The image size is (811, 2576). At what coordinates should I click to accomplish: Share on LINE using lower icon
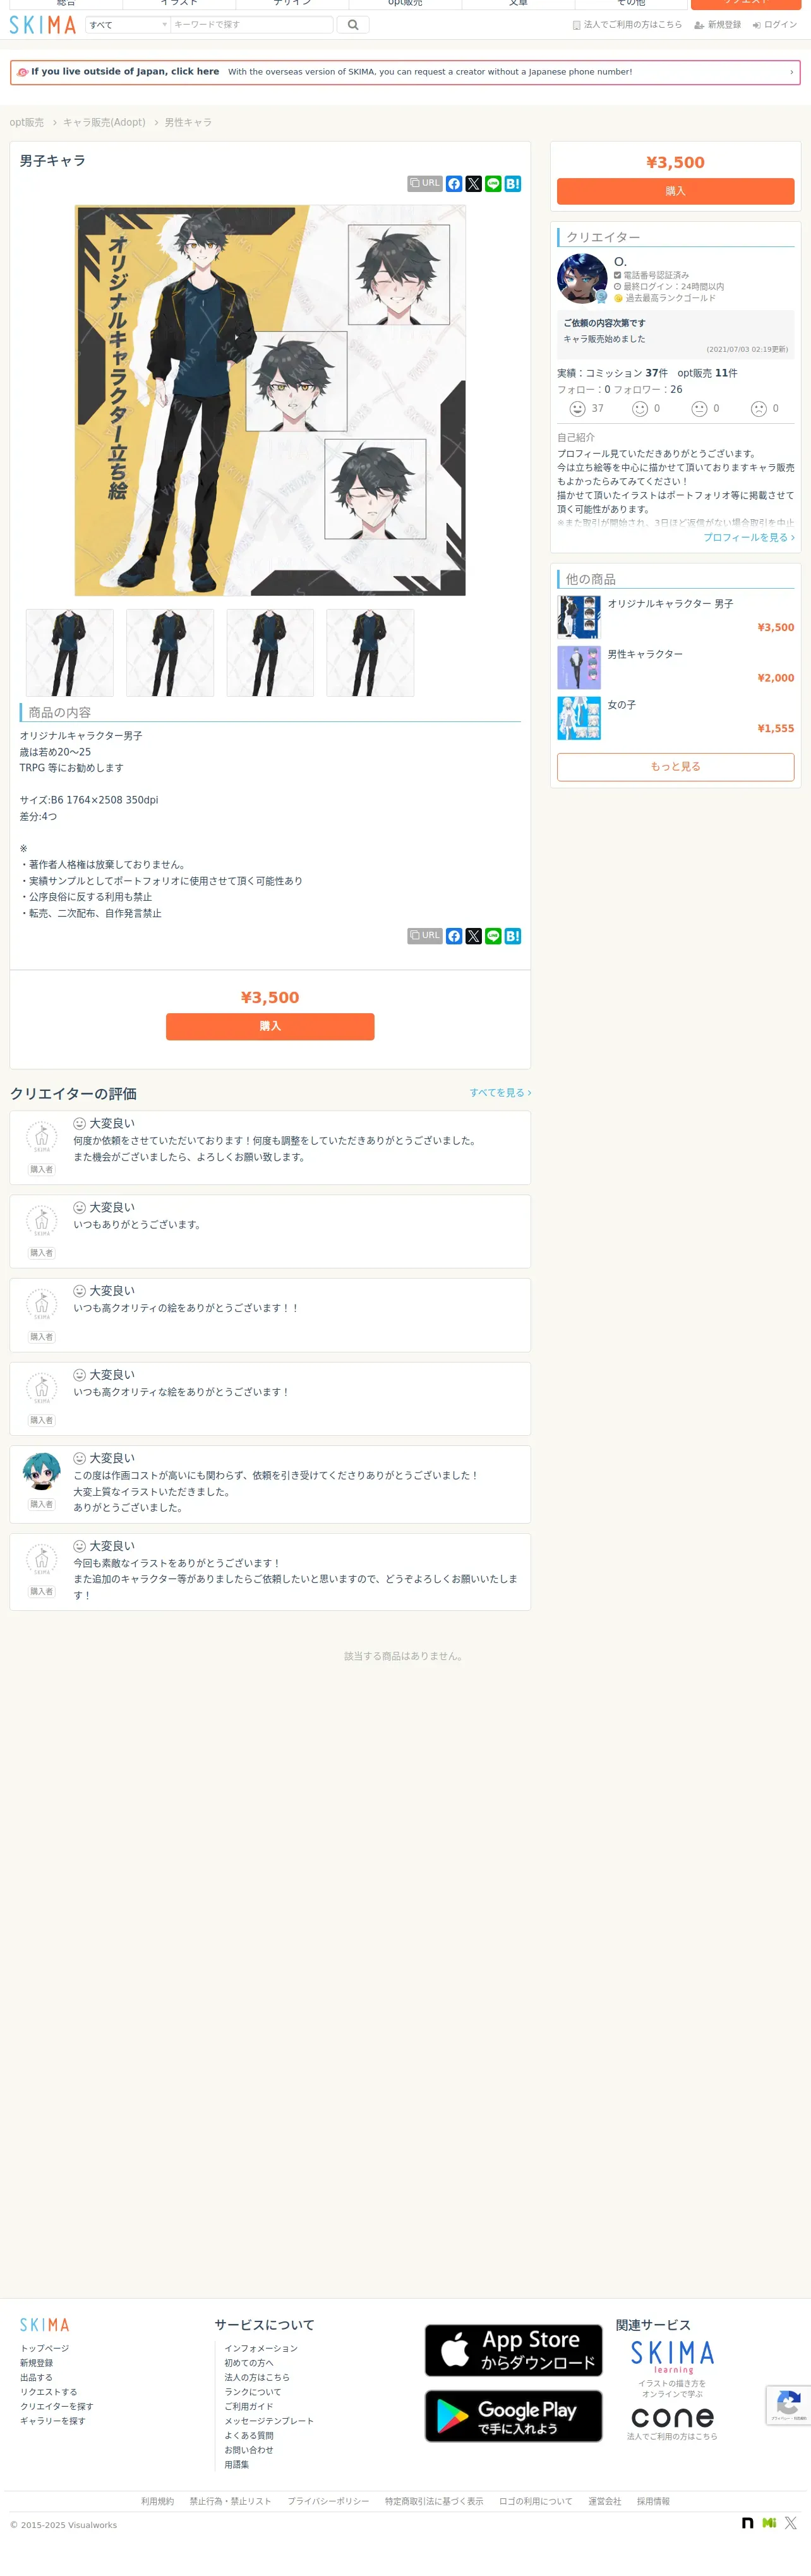click(493, 936)
